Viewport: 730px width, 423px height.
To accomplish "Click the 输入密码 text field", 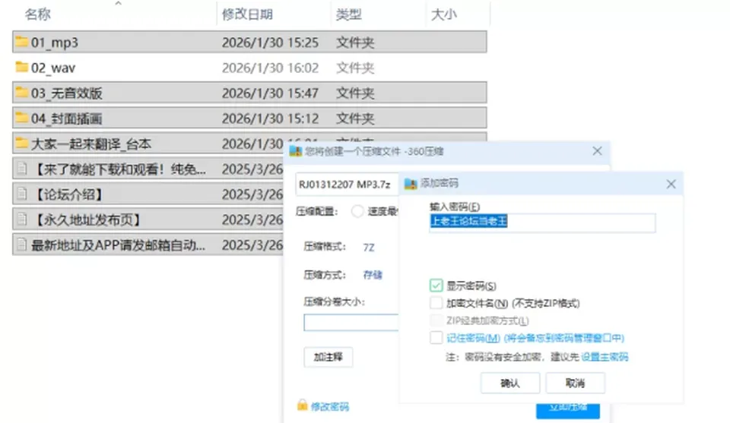I will [x=542, y=223].
